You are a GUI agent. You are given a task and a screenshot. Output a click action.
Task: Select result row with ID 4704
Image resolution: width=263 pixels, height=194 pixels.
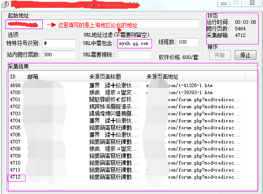[133, 121]
